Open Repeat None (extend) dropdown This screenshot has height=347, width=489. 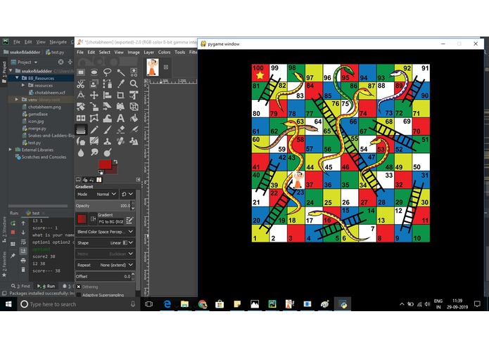106,265
